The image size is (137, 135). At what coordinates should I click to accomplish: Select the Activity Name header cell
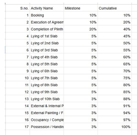47,8
